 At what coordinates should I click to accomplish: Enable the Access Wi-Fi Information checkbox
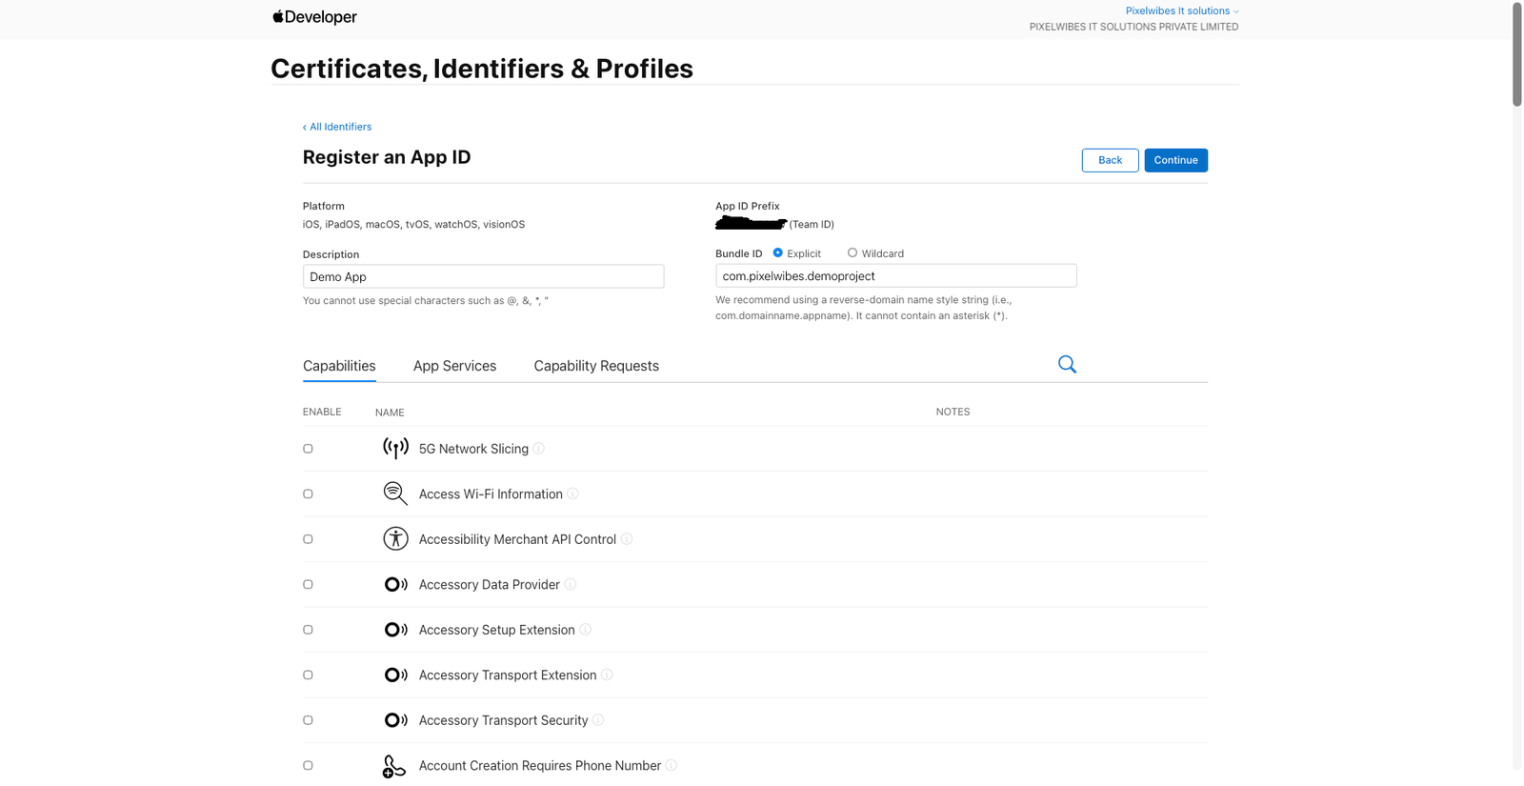point(308,494)
